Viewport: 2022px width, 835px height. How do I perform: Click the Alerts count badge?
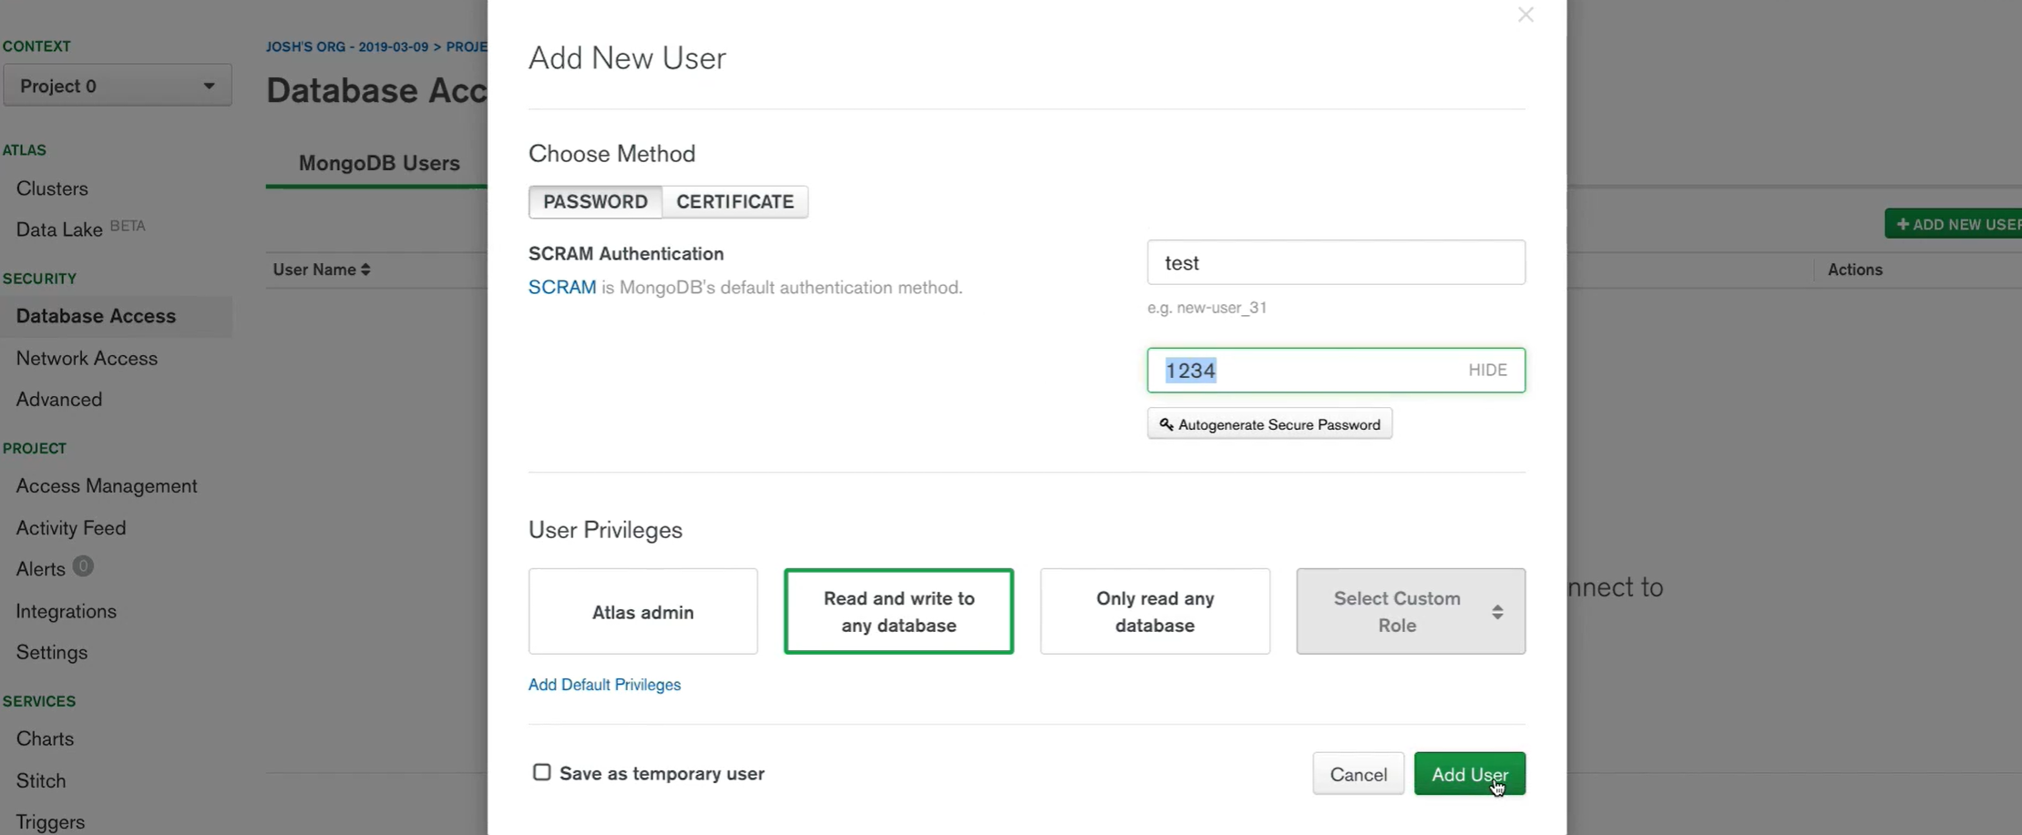83,566
